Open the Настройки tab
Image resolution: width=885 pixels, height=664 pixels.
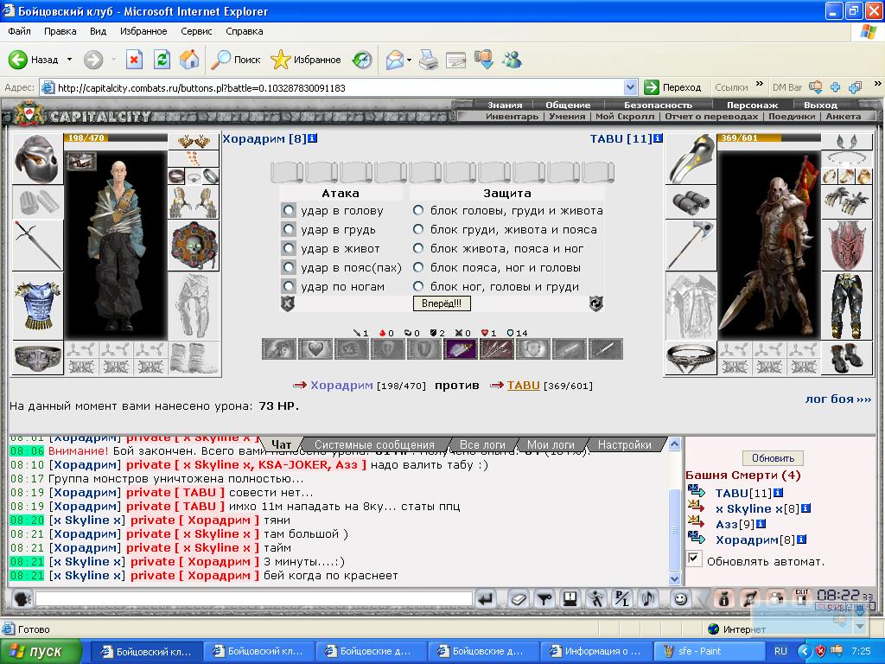pyautogui.click(x=625, y=445)
